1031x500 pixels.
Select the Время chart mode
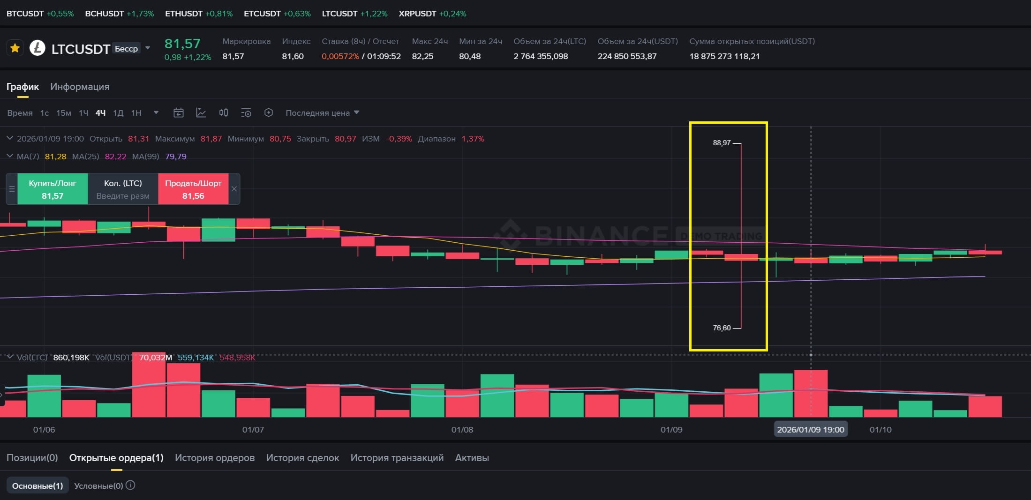(20, 113)
